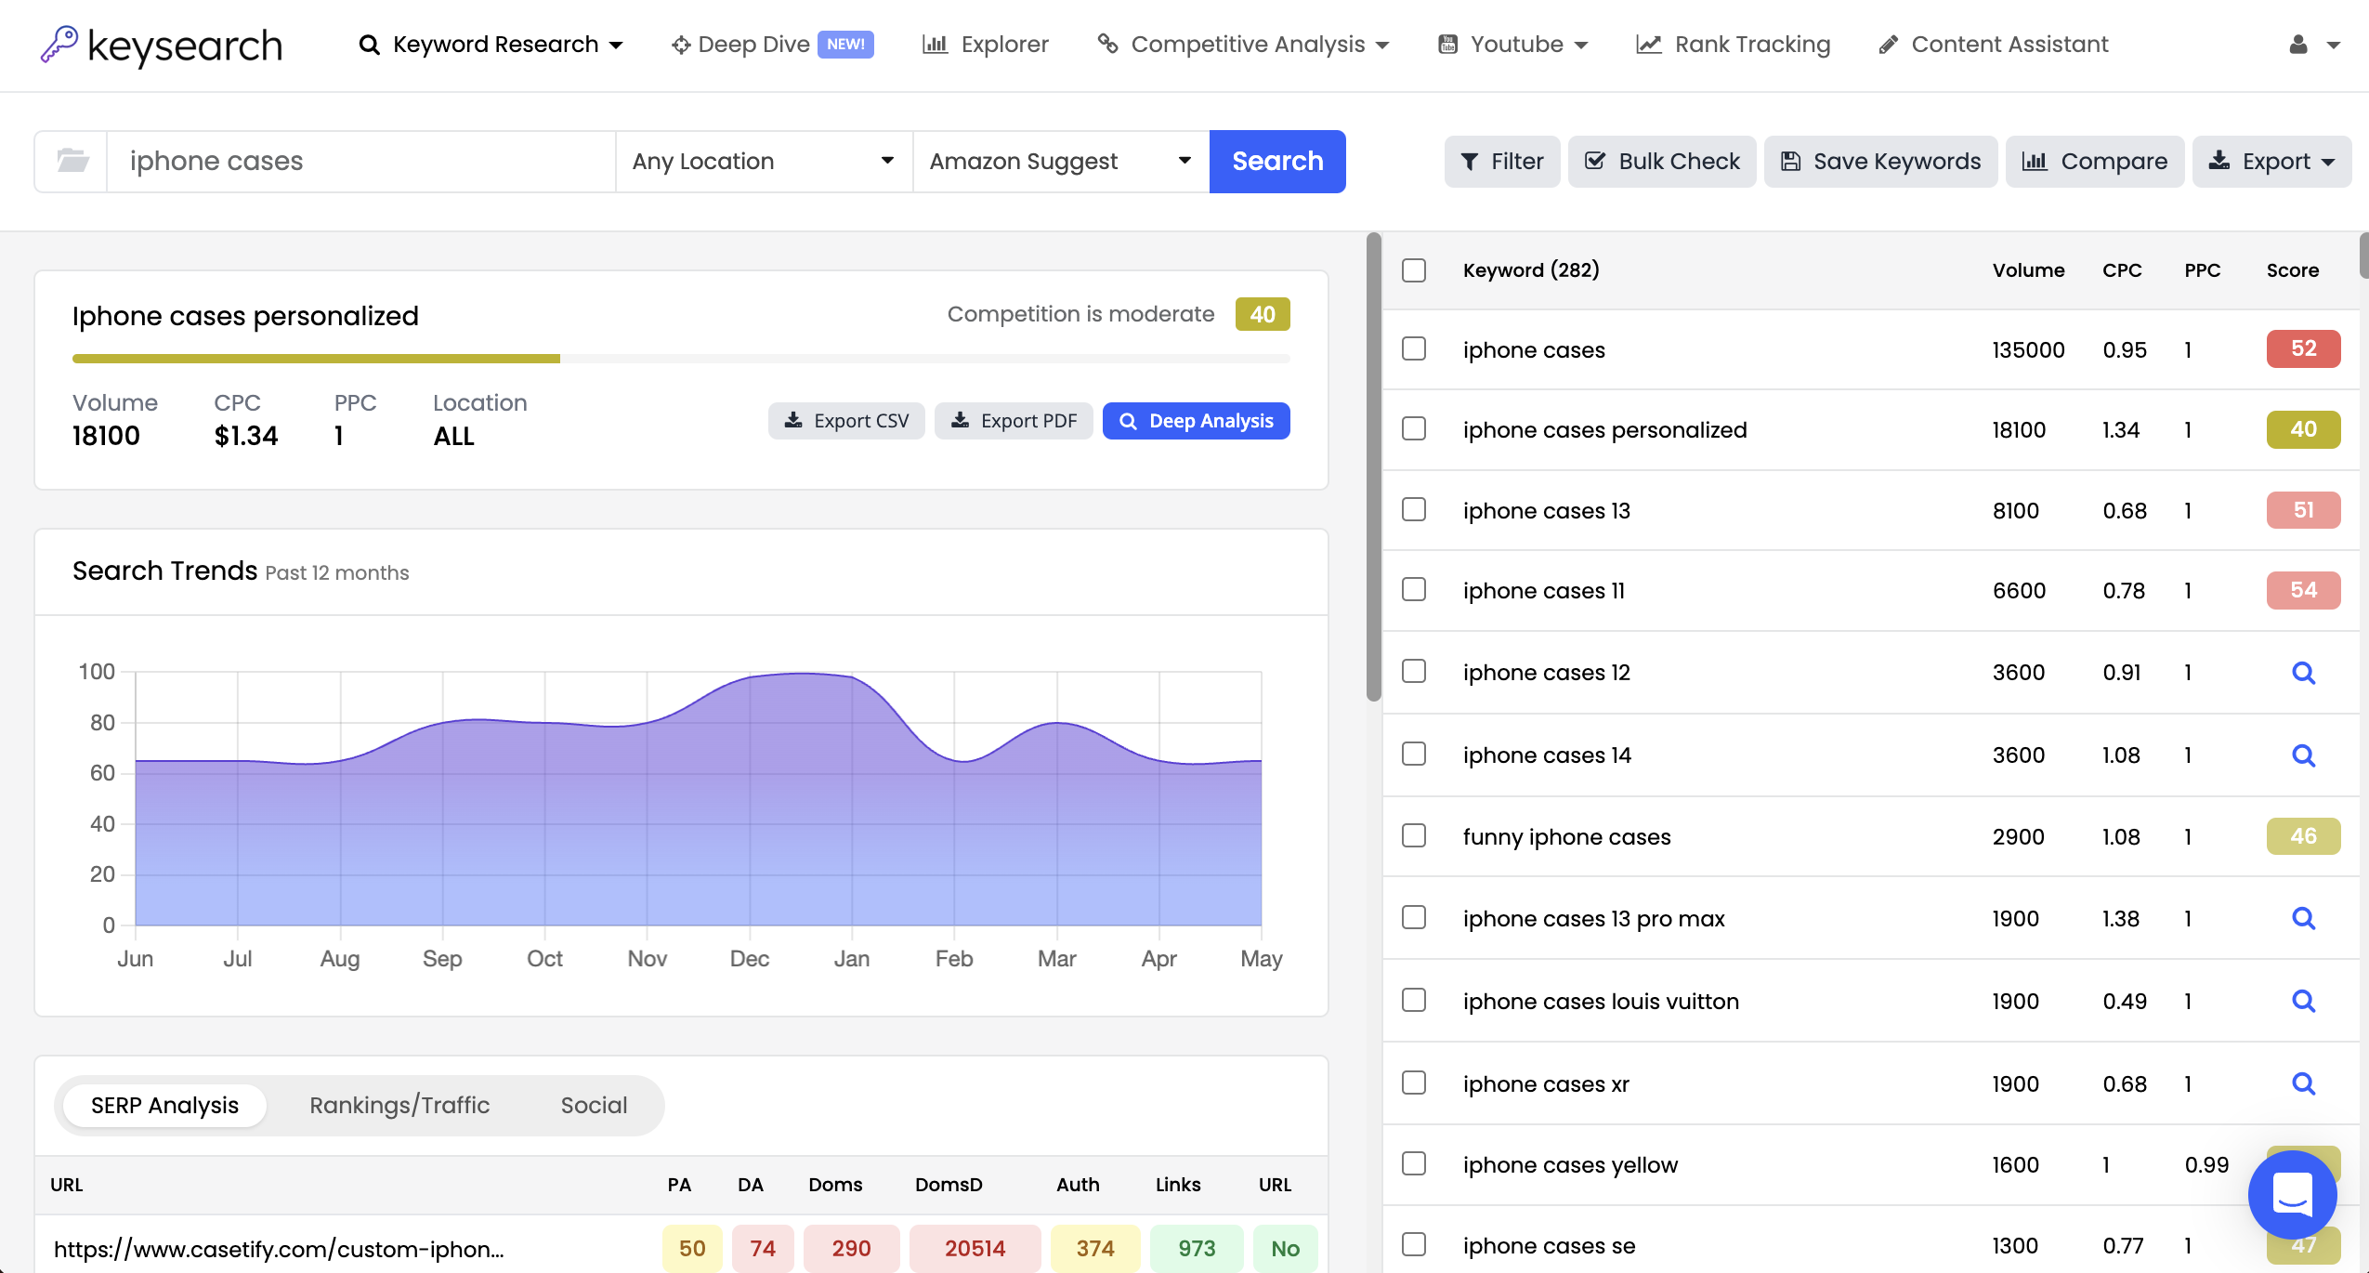The image size is (2369, 1273).
Task: Click the Bulk Check icon
Action: [x=1595, y=161]
